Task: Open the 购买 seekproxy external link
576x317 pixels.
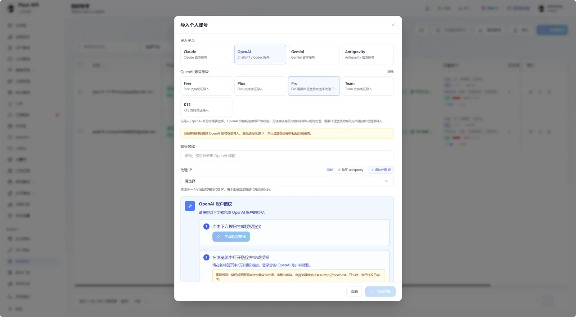Action: coord(350,170)
